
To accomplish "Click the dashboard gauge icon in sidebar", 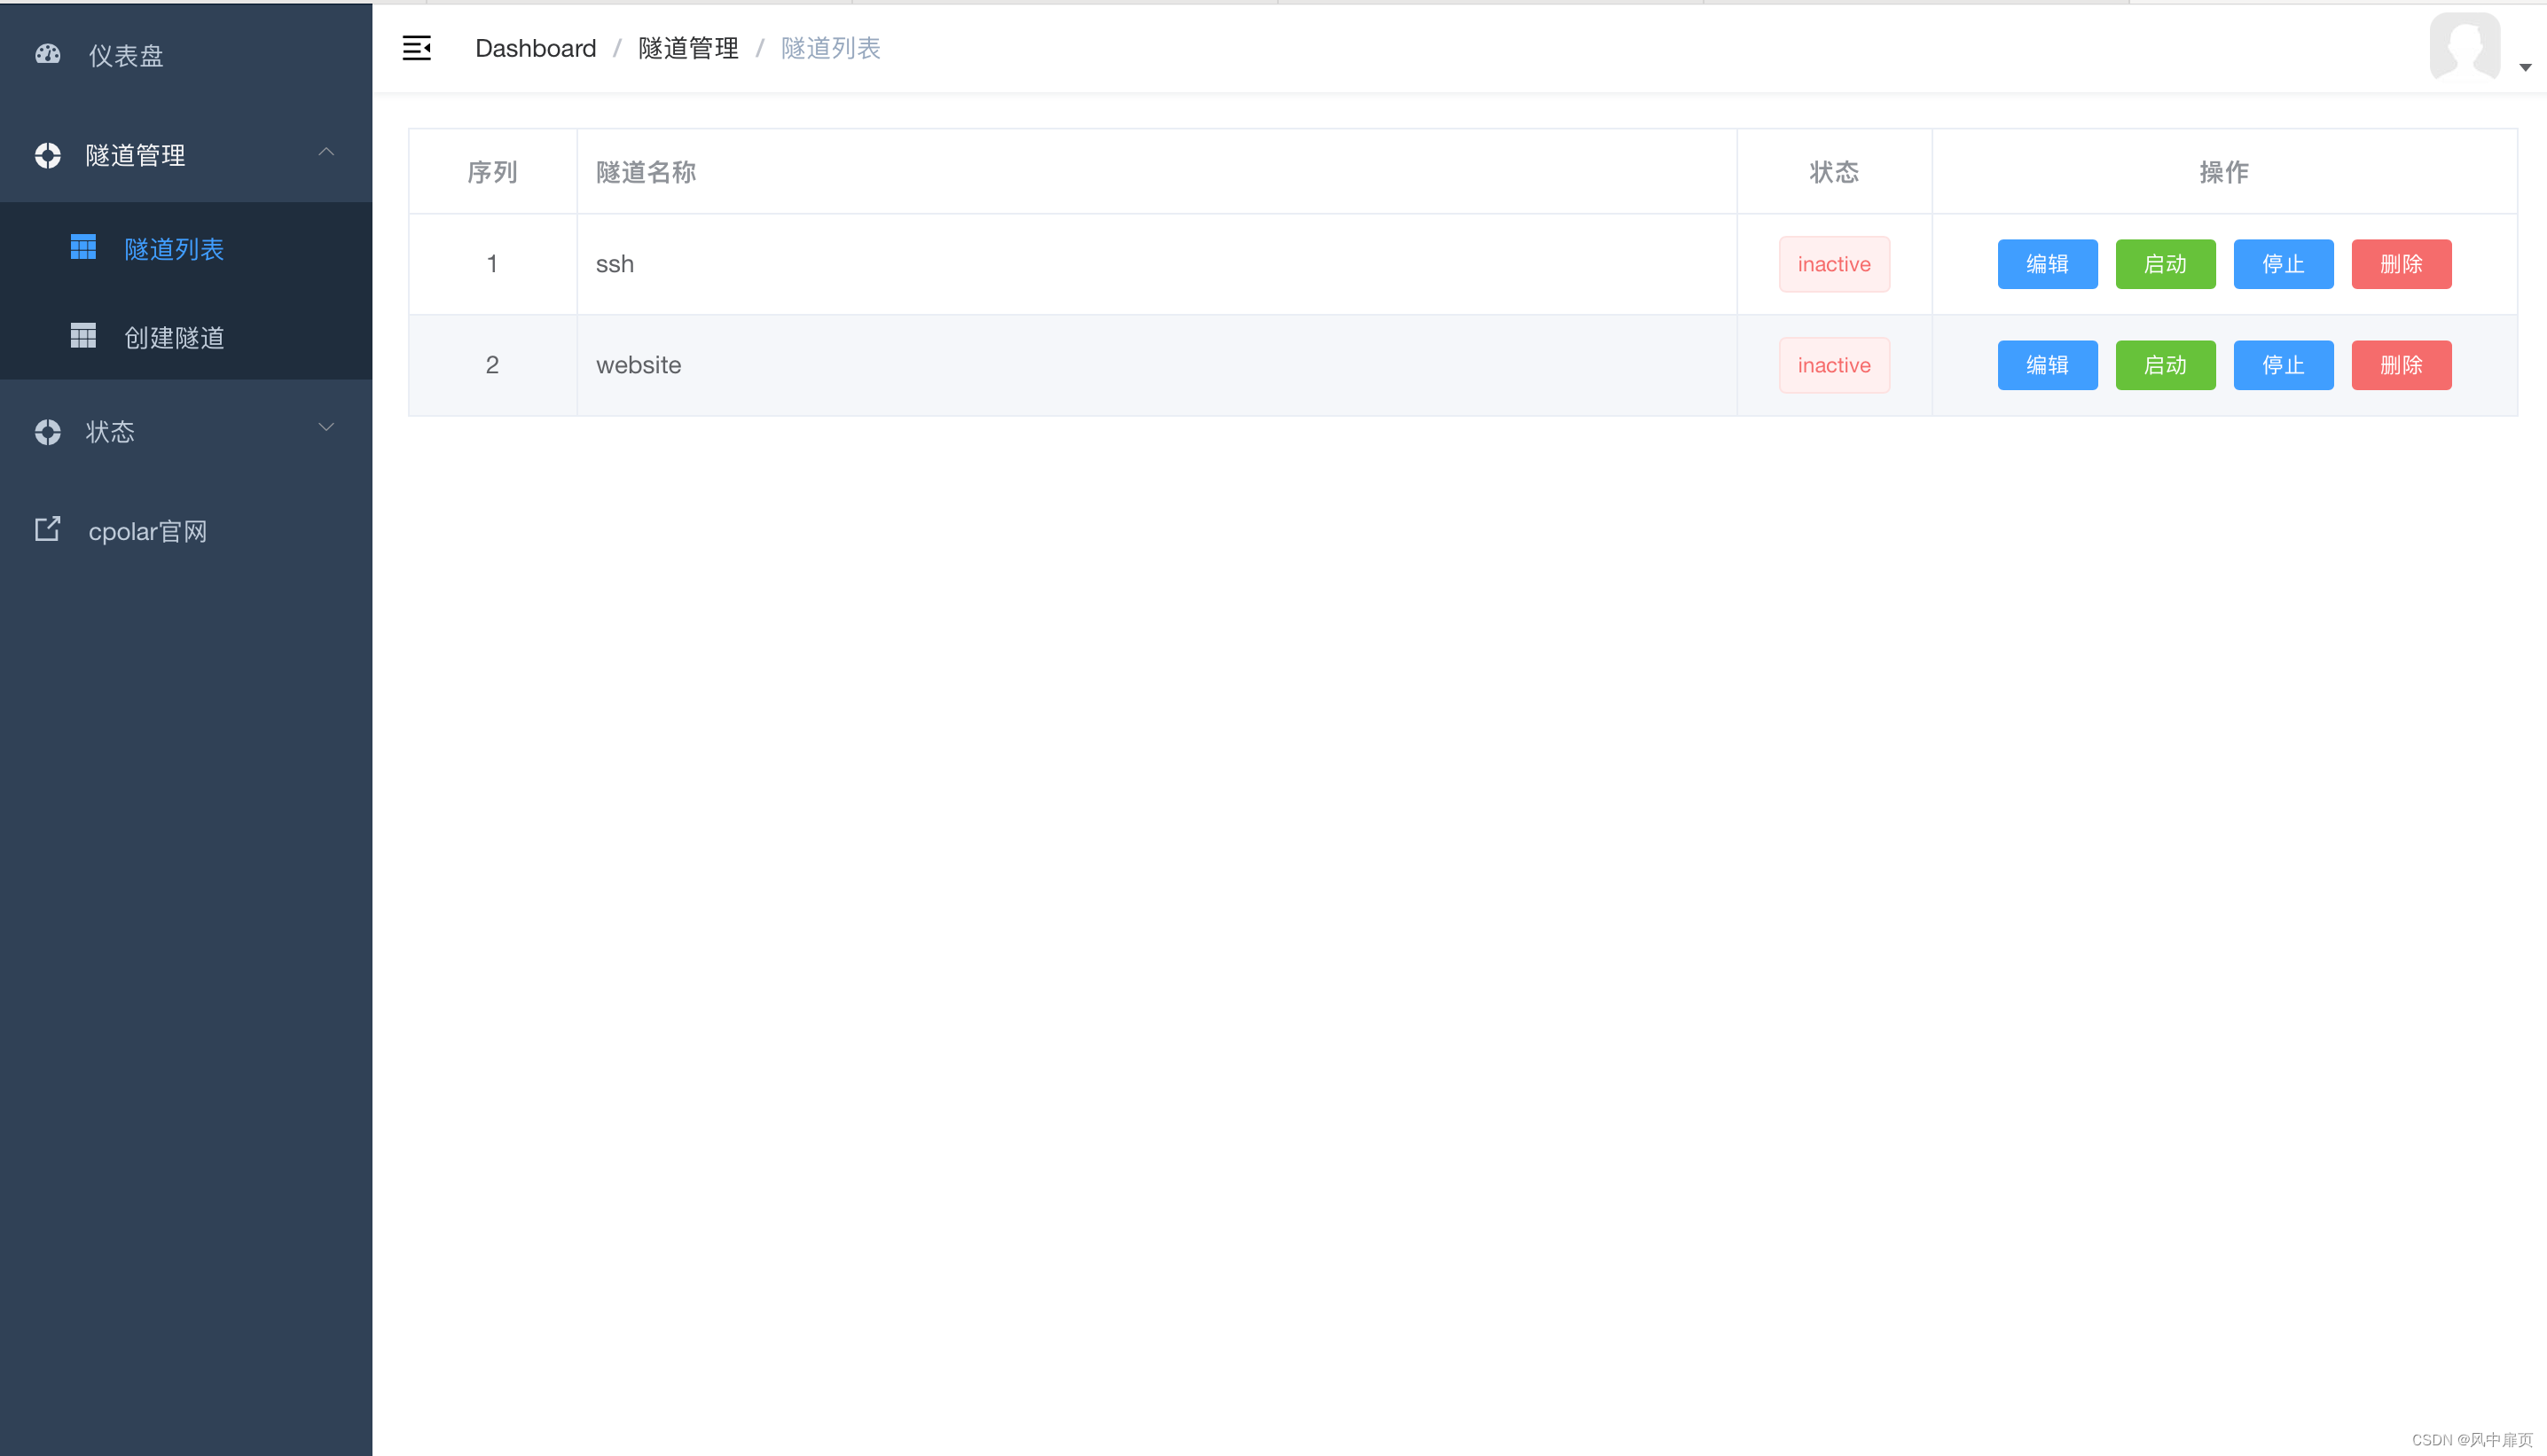I will (x=47, y=54).
